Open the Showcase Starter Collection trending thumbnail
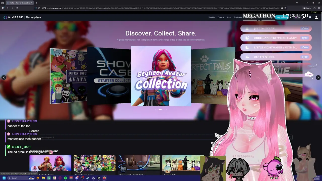The height and width of the screenshot is (181, 322). point(139,165)
